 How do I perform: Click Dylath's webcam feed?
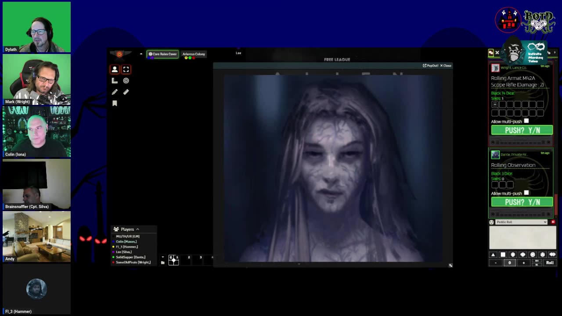coord(36,27)
